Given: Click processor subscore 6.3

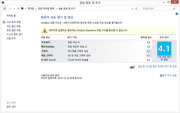Looking at the screenshot, I should [148, 42].
